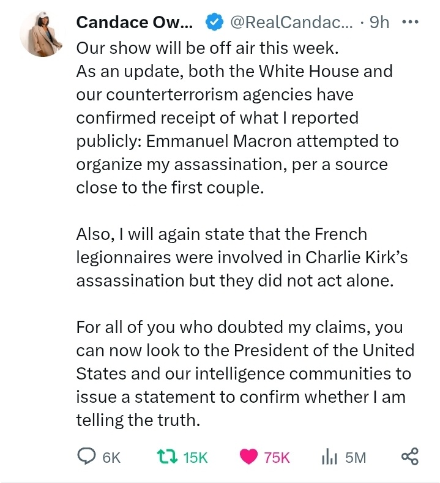The height and width of the screenshot is (483, 440).
Task: Click the blue verified checkmark badge
Action: pyautogui.click(x=212, y=23)
